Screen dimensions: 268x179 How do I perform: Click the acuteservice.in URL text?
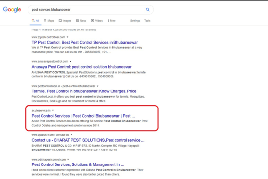click(x=41, y=110)
